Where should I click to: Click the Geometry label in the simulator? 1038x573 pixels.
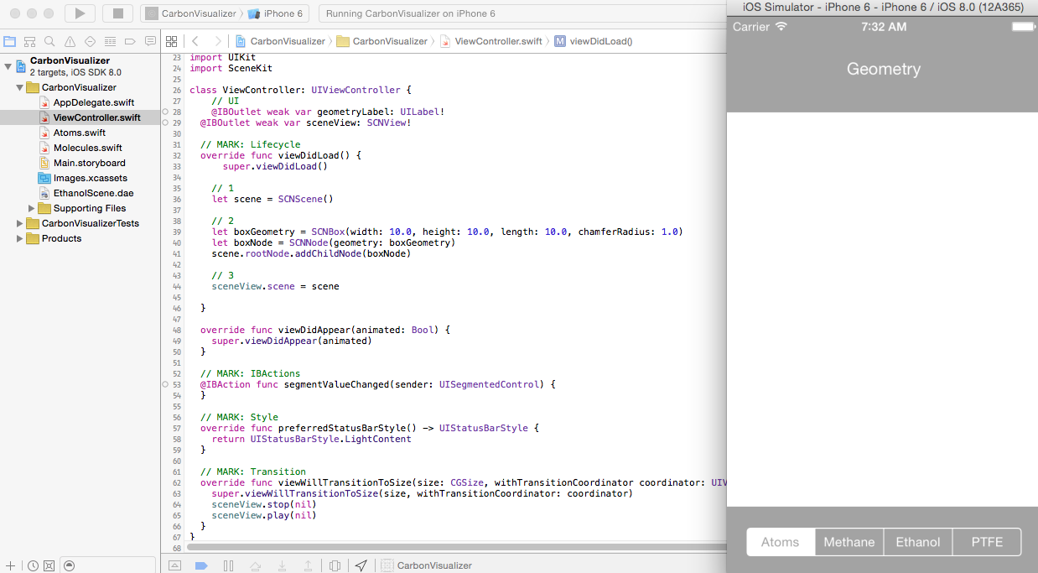point(884,70)
